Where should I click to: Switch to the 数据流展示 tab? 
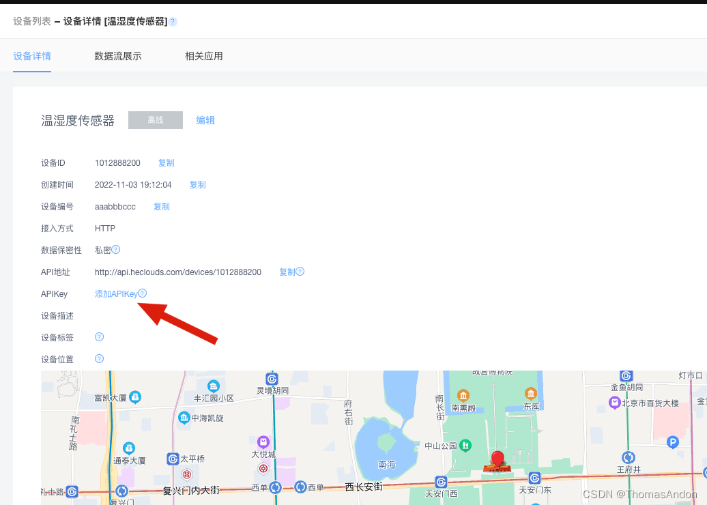pos(117,56)
